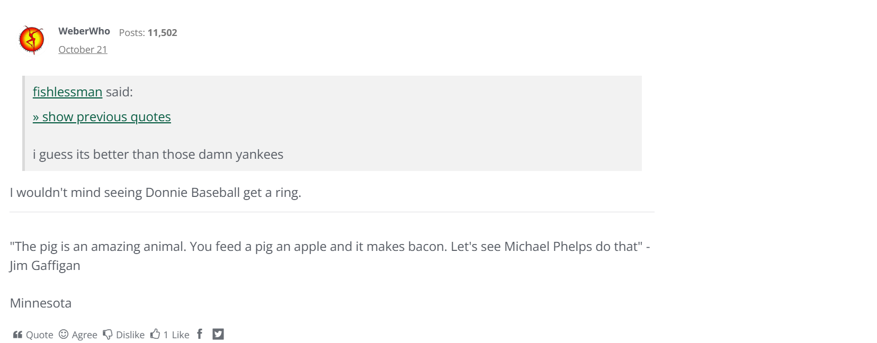Click the Dislike text label
The image size is (877, 343).
click(x=130, y=335)
